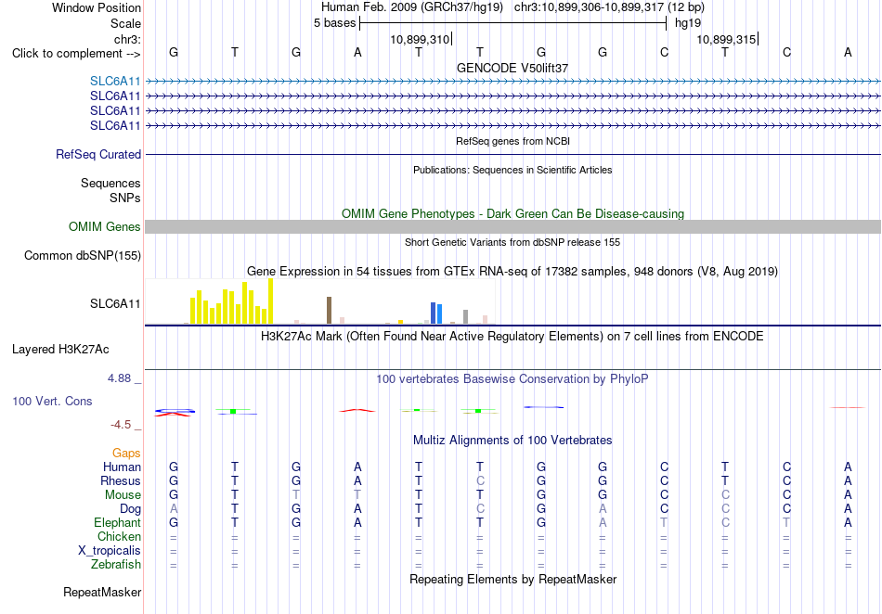Click the faded C in Mouse row
Screen dimensions: 882x614
725,495
